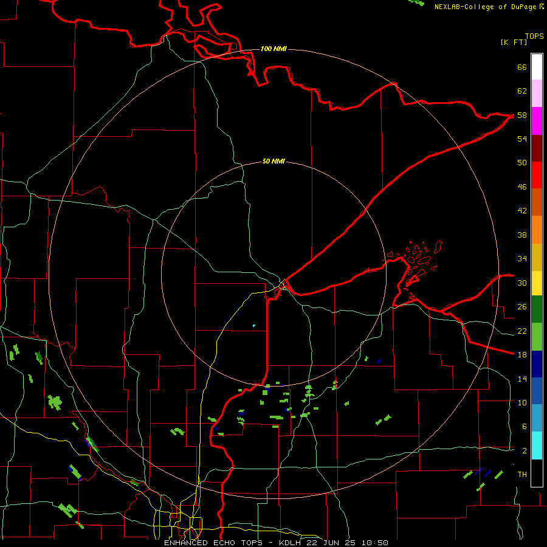This screenshot has height=547, width=547.
Task: Click the legend value 10
Action: click(522, 402)
